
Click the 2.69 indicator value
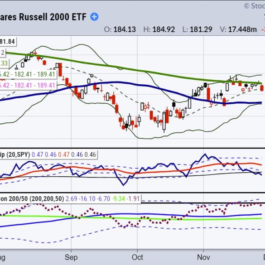71,199
